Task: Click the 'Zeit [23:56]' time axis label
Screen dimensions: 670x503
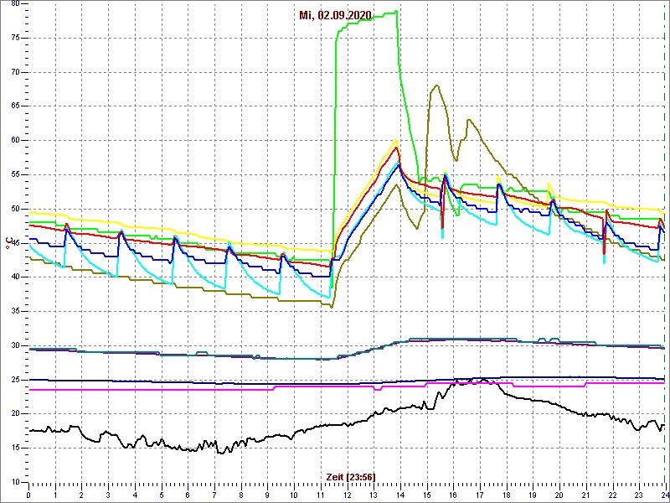Action: pos(350,477)
